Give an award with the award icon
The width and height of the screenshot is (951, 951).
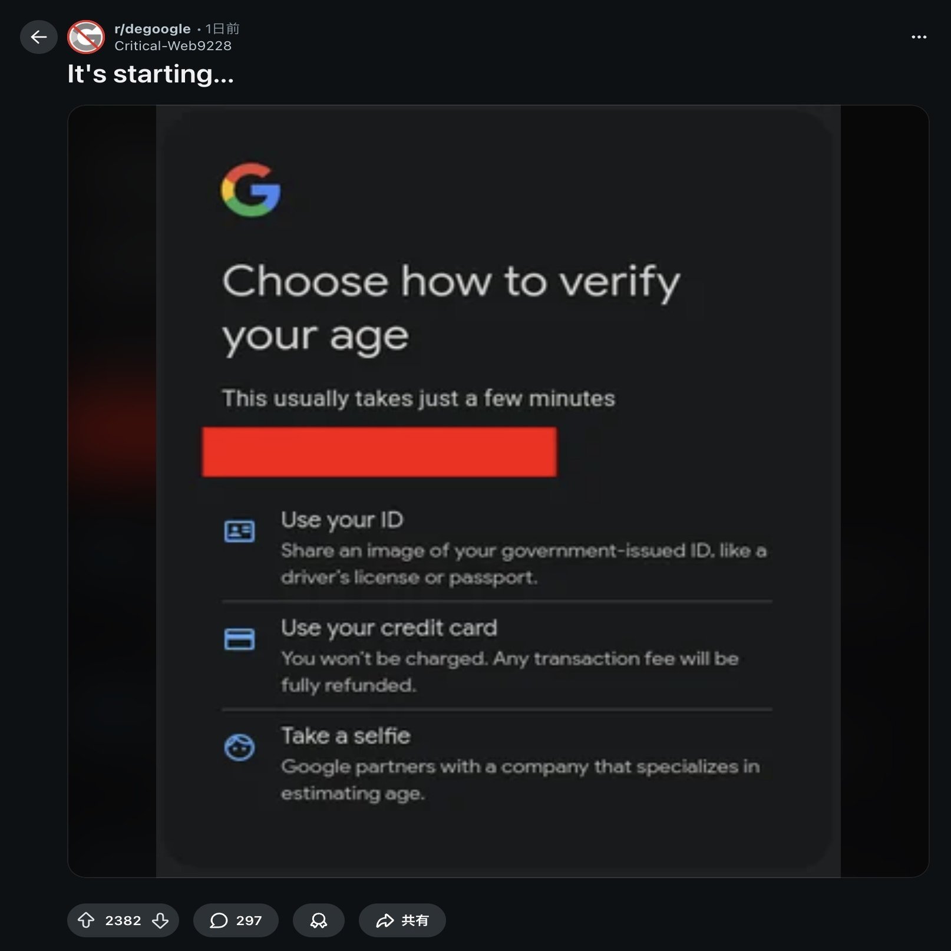(318, 920)
